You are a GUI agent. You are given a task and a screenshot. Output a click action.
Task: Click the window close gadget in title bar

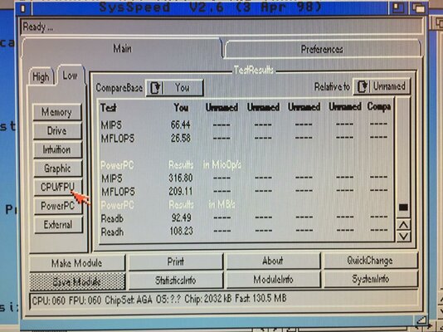point(24,8)
